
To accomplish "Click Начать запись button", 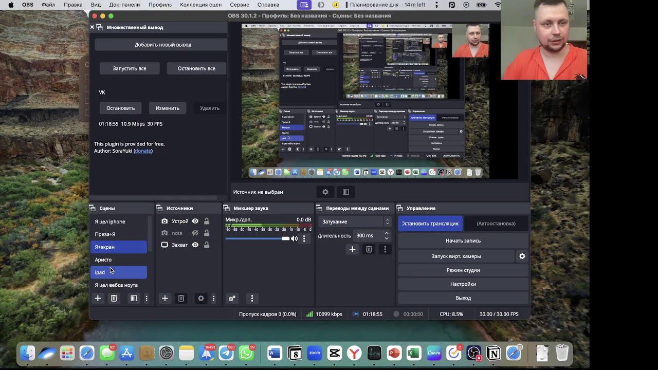I will (463, 240).
